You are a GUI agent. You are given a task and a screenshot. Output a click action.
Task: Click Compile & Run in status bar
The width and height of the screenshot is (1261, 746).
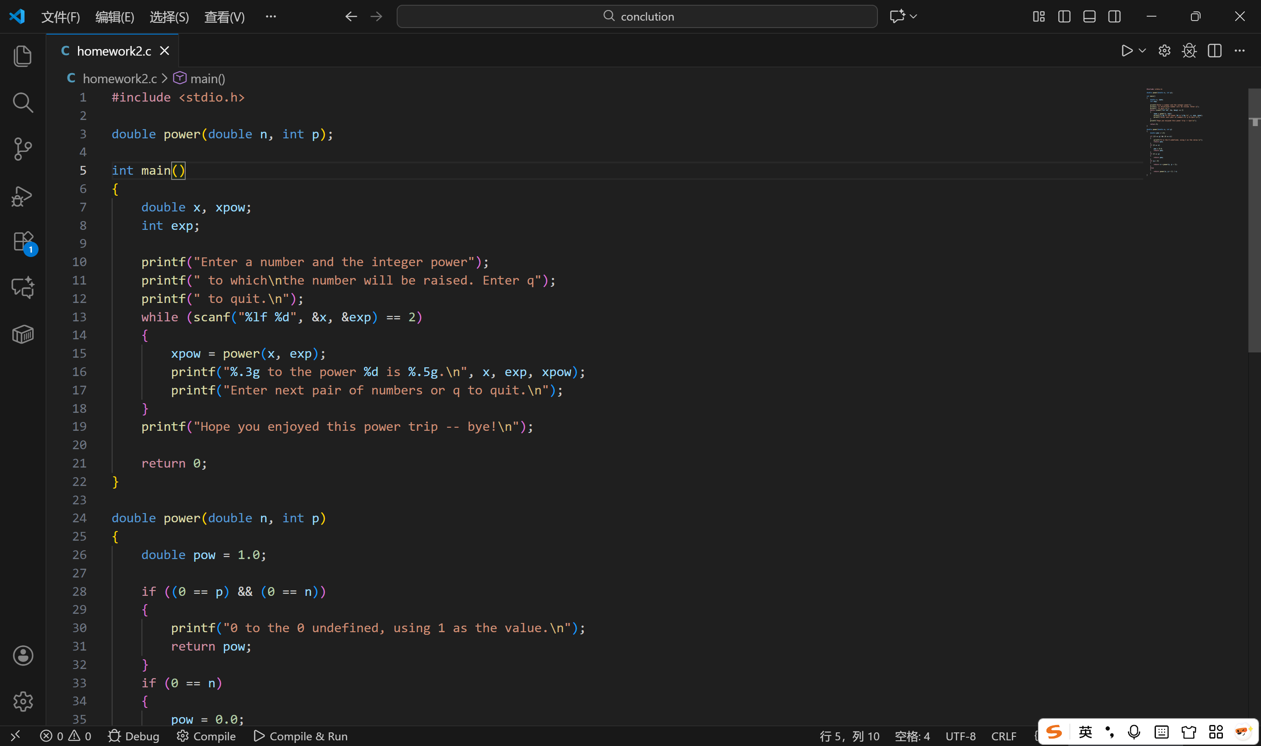coord(300,736)
